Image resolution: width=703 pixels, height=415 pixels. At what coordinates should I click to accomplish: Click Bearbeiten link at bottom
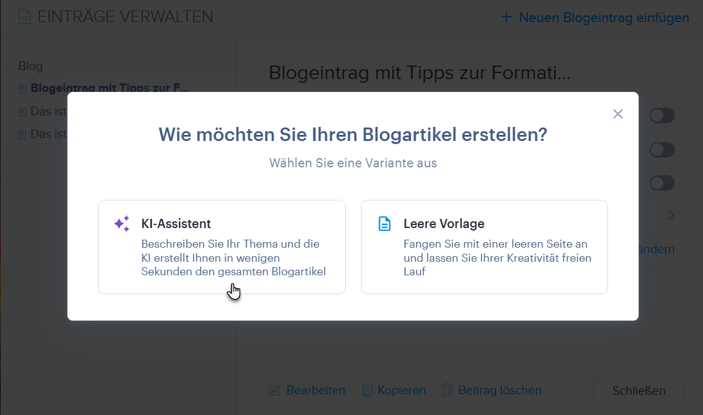click(x=316, y=390)
